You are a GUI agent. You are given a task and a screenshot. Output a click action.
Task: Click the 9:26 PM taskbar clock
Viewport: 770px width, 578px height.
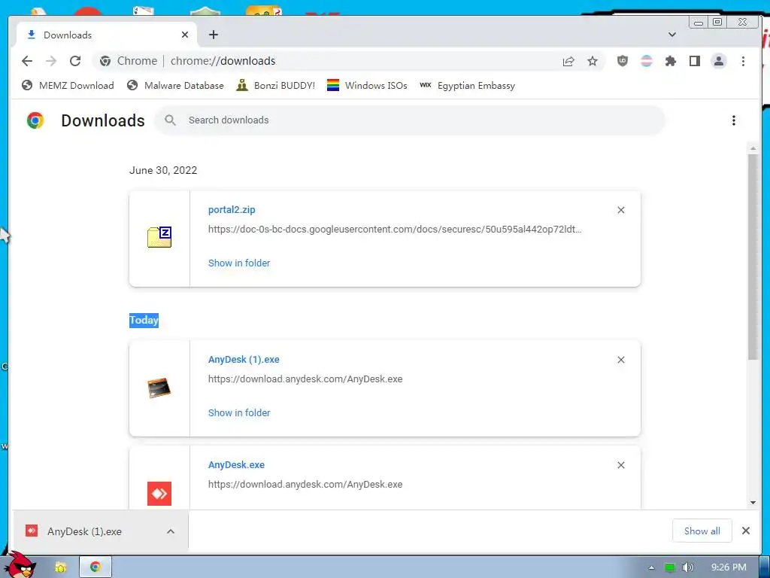pos(729,567)
